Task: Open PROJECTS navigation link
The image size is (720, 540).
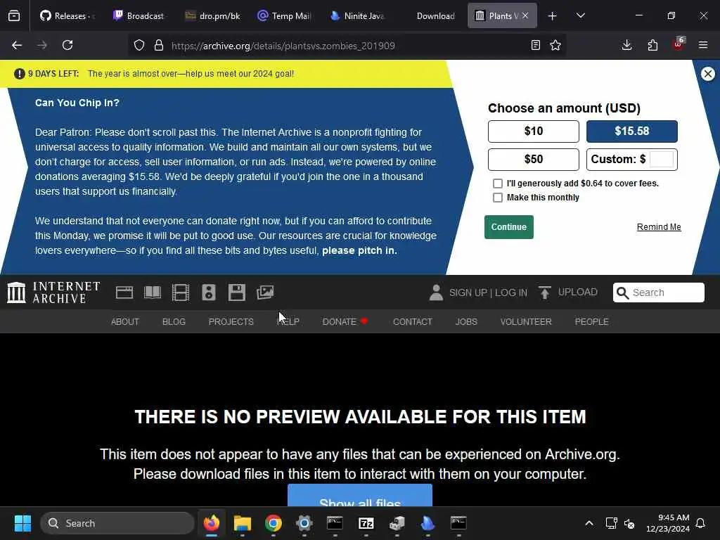Action: [x=231, y=322]
